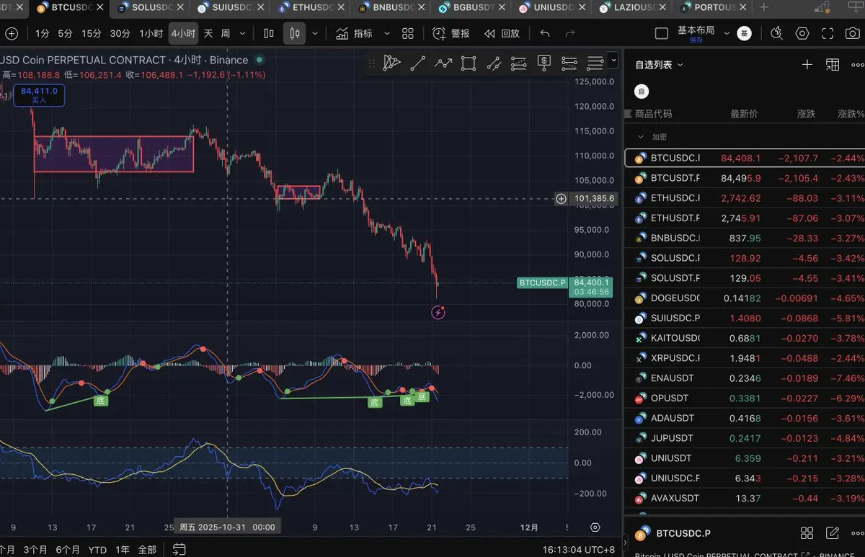Open the 指标 indicators dialog
Image resolution: width=865 pixels, height=557 pixels.
coord(353,33)
